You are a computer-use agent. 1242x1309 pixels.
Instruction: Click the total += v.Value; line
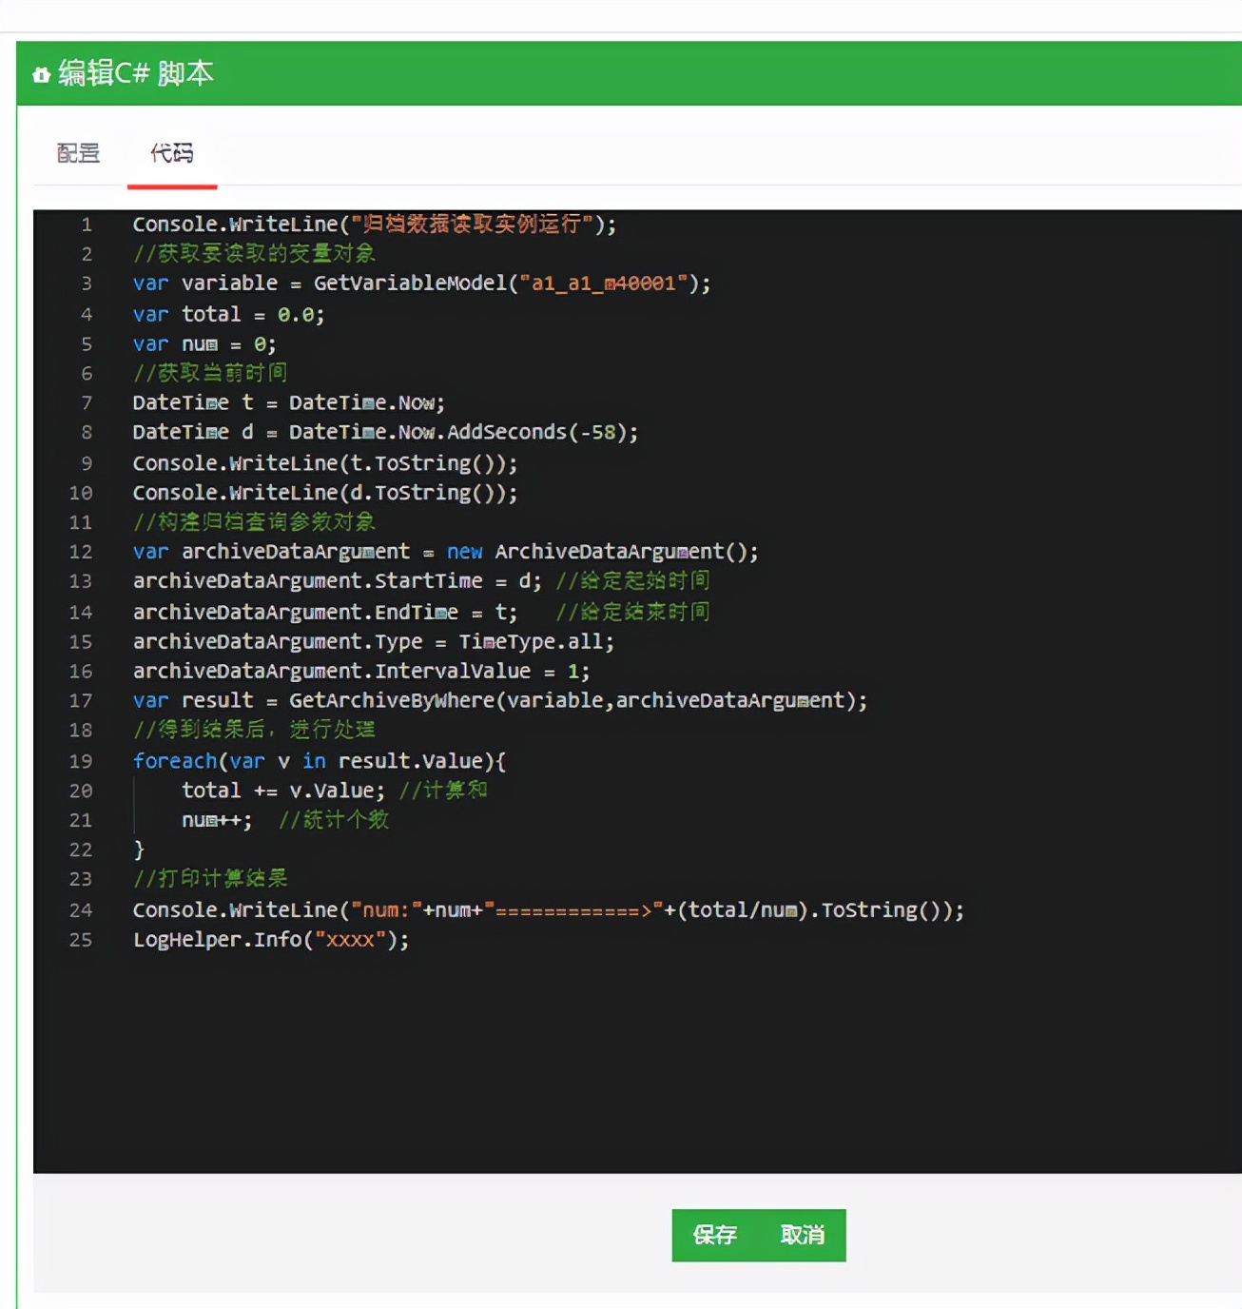point(335,791)
